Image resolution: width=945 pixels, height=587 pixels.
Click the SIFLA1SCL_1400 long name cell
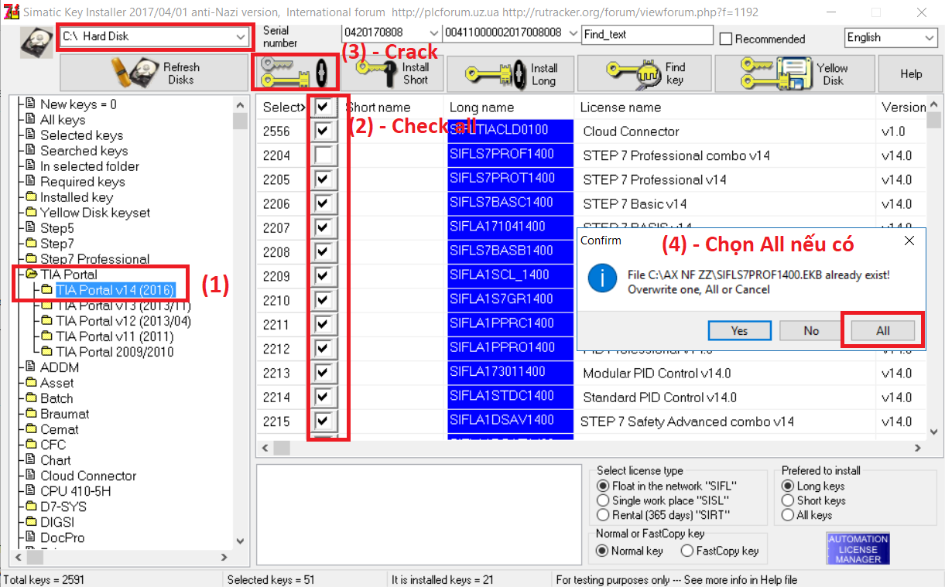coord(510,275)
